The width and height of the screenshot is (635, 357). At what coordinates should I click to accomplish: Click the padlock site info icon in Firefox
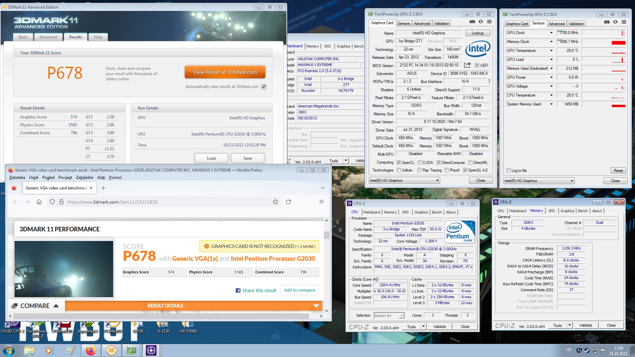[61, 202]
